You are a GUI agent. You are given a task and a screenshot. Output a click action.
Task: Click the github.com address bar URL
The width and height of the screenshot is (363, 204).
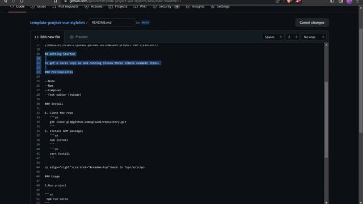[x=125, y=1]
